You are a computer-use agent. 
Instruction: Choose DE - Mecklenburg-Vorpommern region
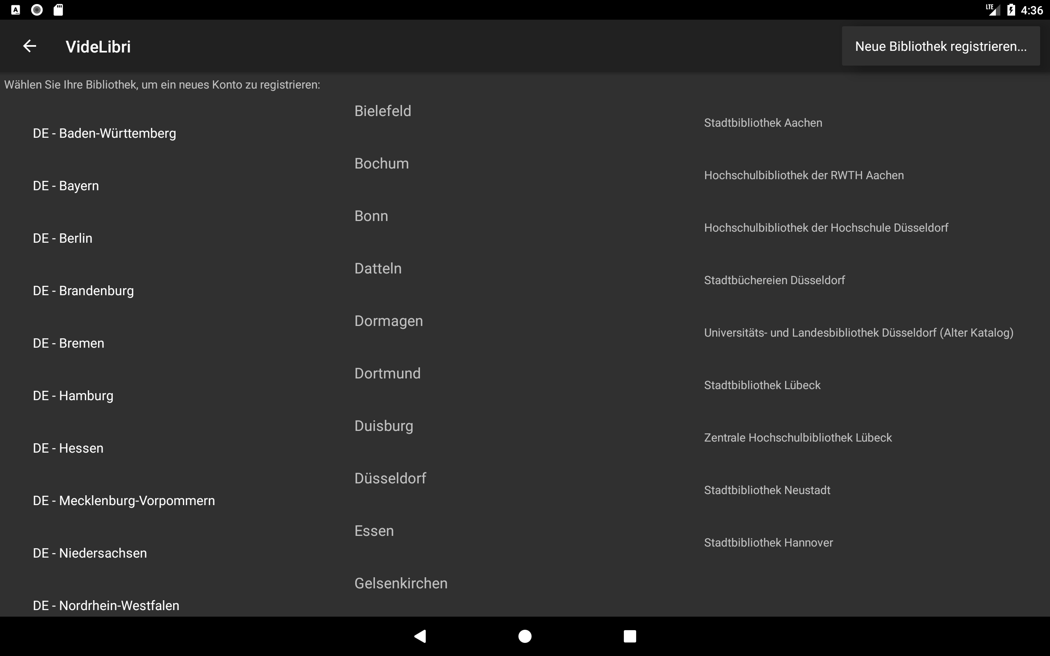123,501
